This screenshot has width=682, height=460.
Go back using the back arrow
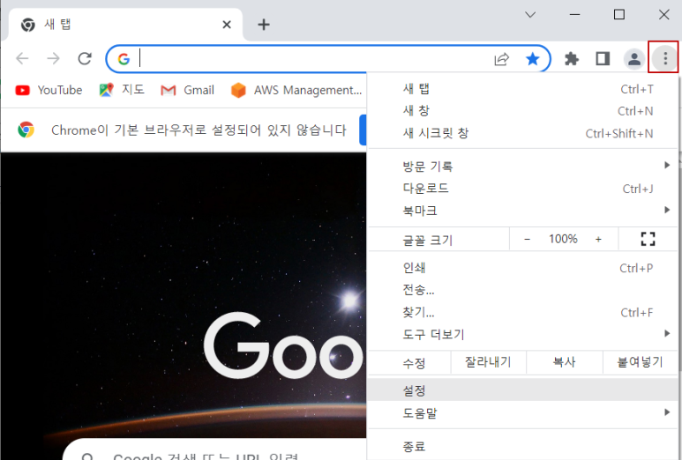click(x=22, y=58)
